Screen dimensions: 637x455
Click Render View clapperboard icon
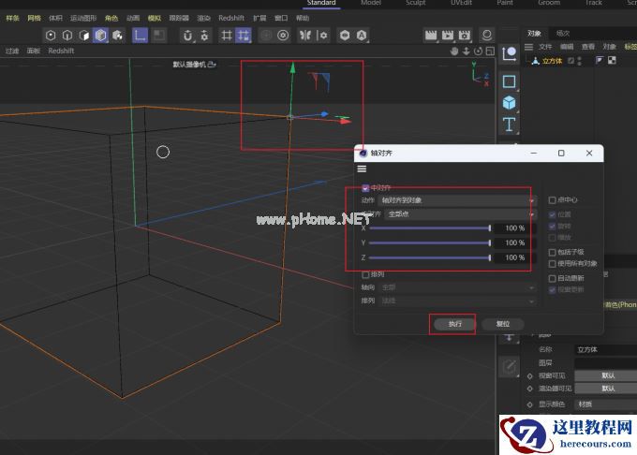(x=431, y=36)
